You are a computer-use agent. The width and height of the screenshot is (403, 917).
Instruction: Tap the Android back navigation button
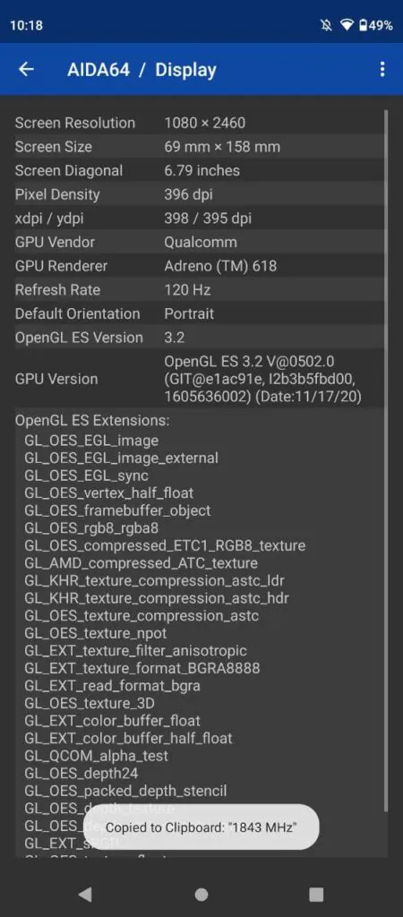[x=85, y=894]
